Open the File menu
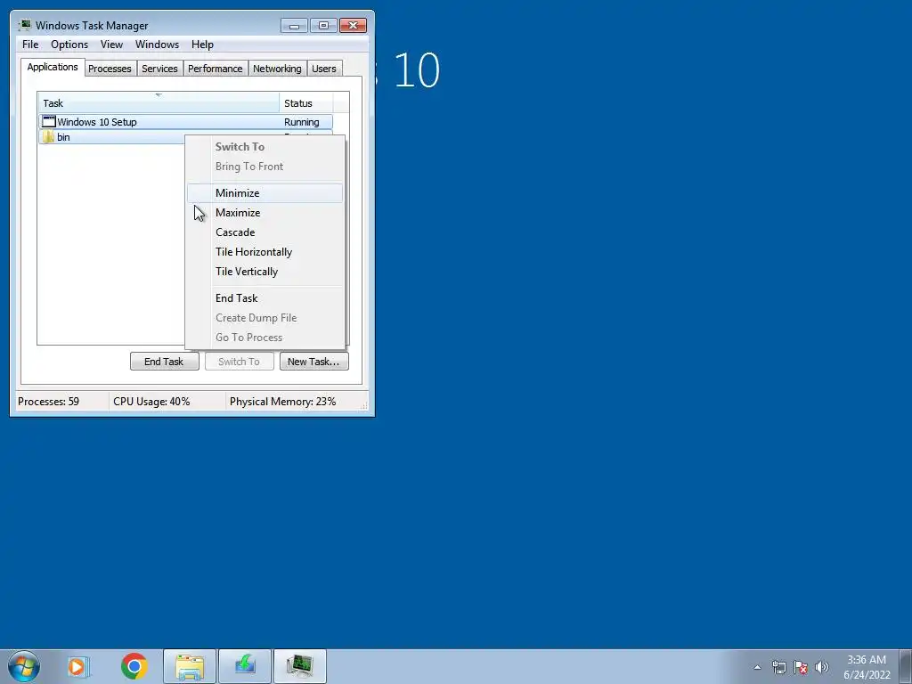Viewport: 912px width, 684px height. 30,45
